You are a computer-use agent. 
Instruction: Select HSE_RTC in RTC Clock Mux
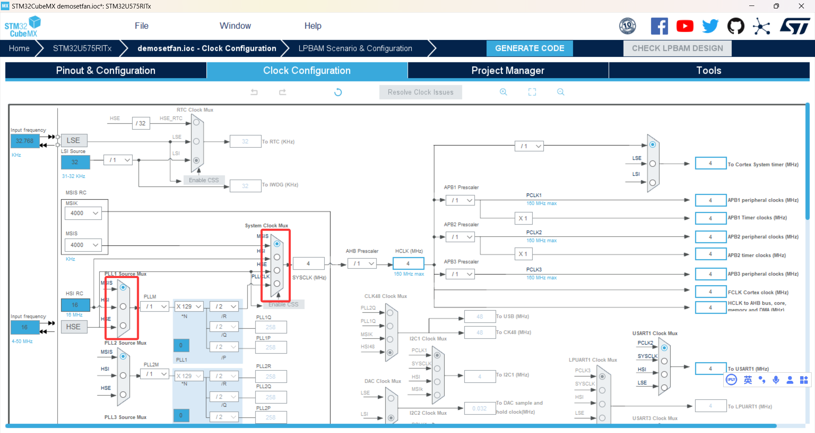(x=196, y=122)
